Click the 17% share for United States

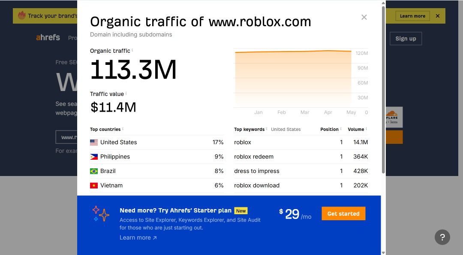(x=218, y=142)
